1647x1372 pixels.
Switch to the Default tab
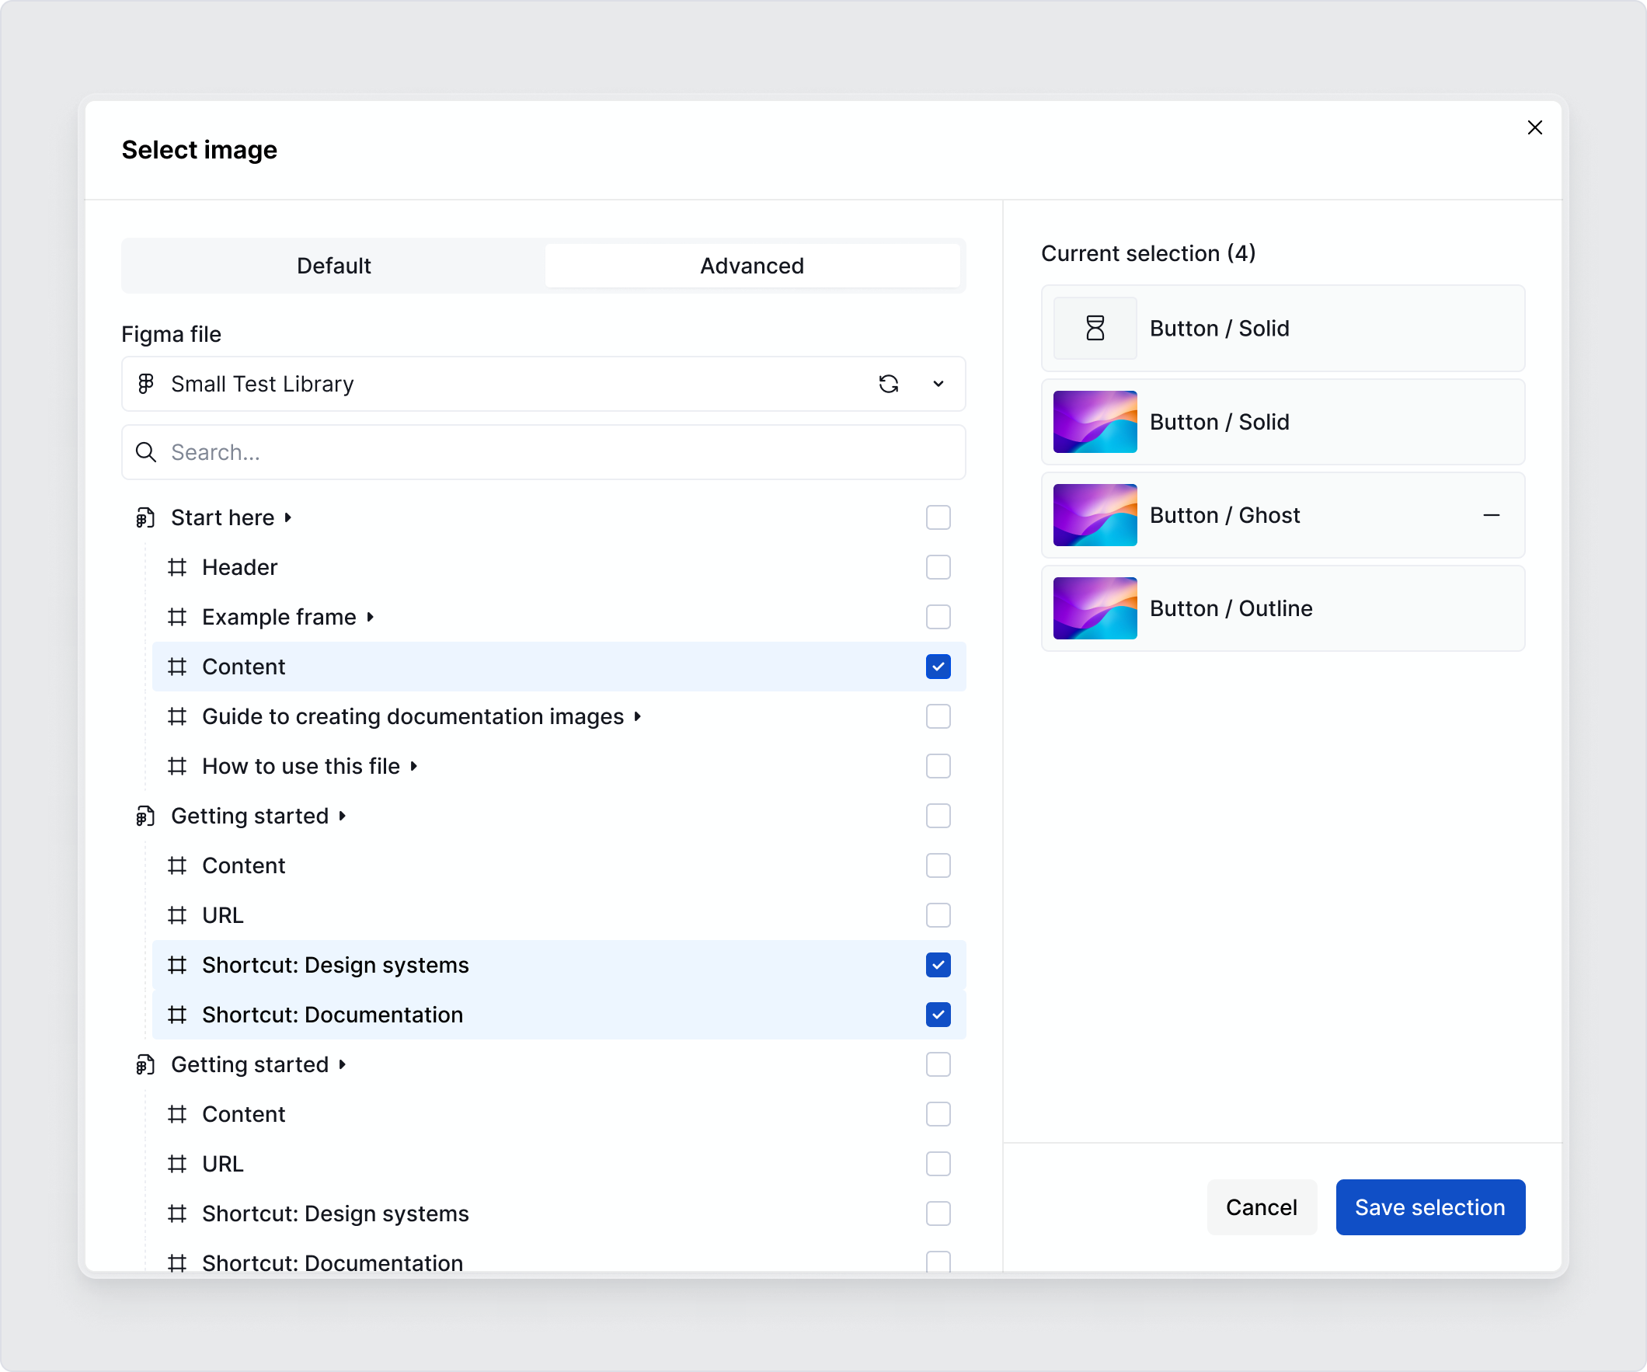(333, 265)
